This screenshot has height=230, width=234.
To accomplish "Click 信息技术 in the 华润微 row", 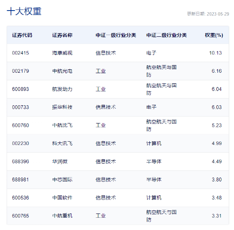I will point(106,162).
